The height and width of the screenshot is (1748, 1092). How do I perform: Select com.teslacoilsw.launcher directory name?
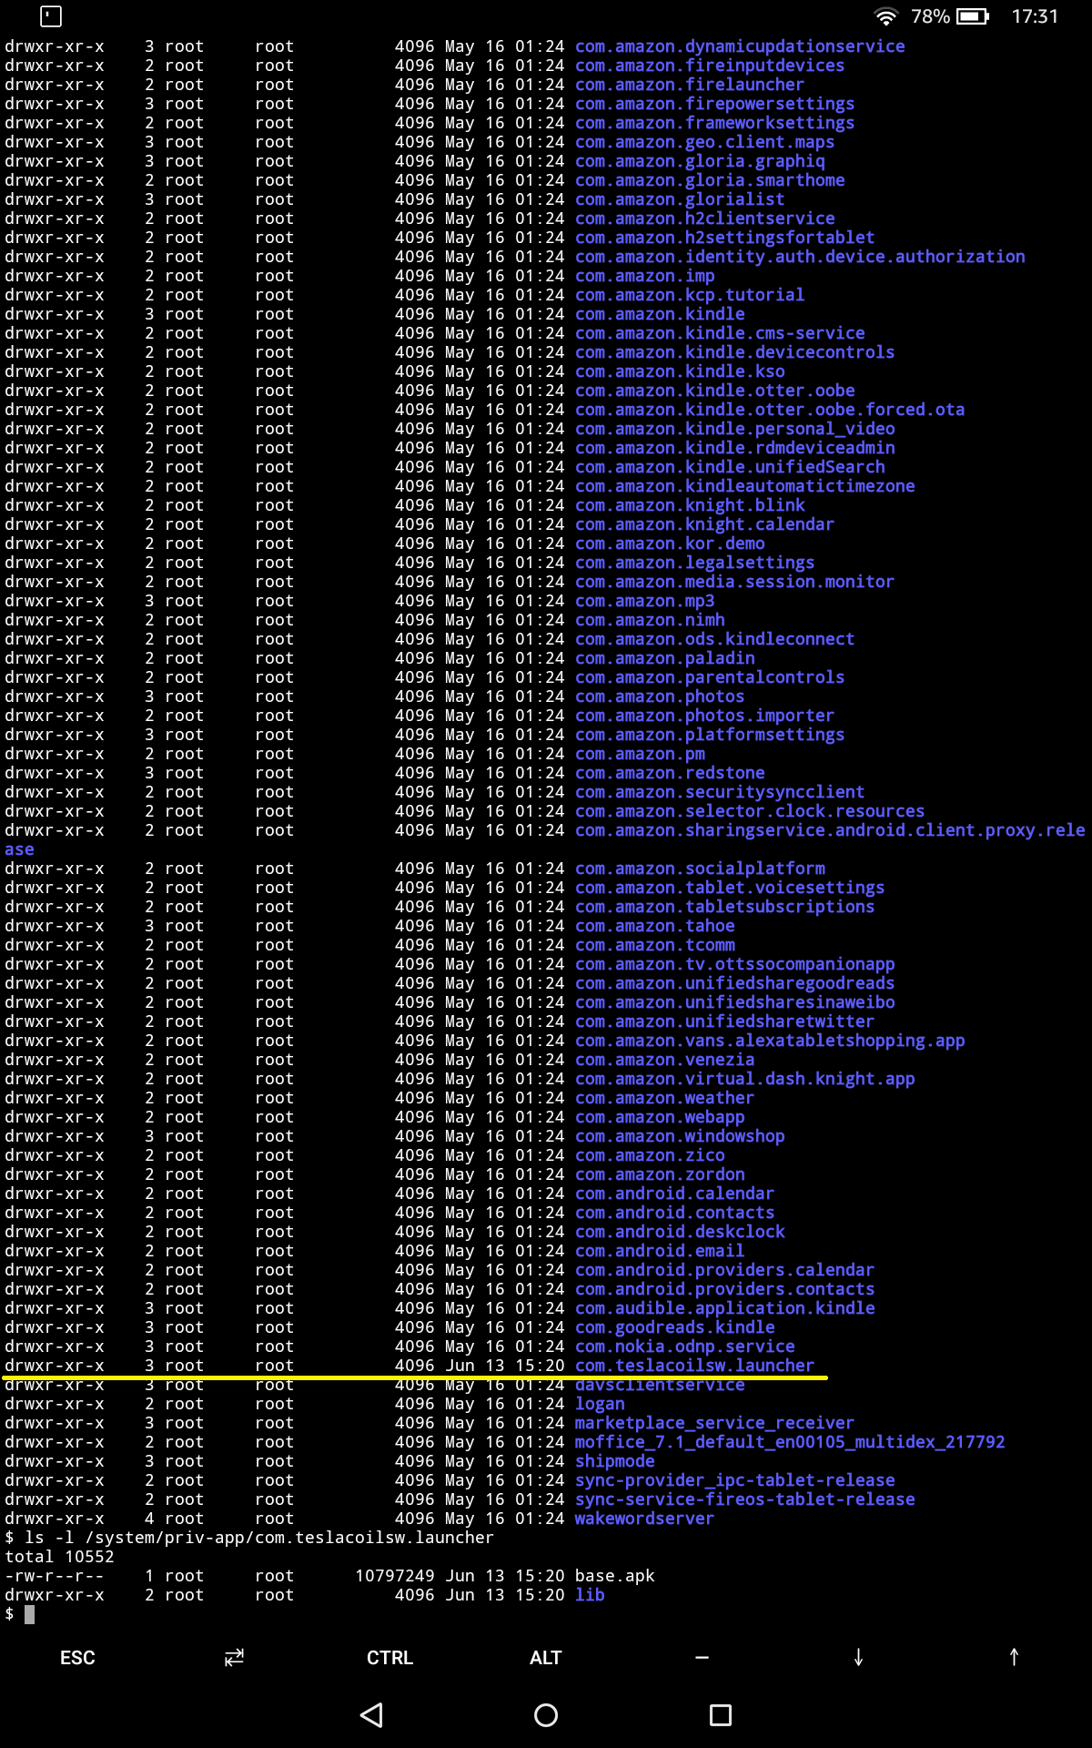694,1366
